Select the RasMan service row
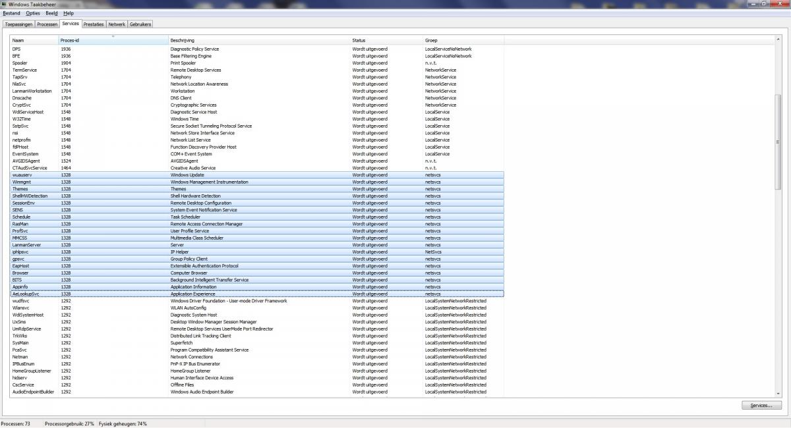This screenshot has width=791, height=428. (x=258, y=224)
